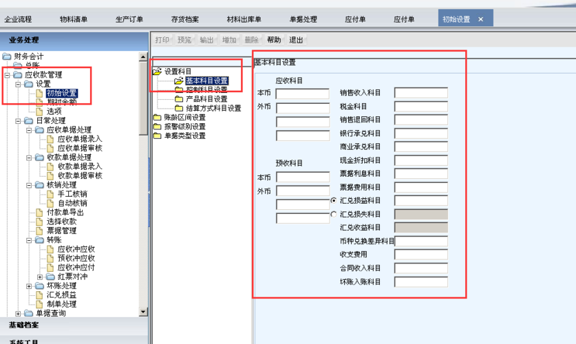This screenshot has height=344, width=576.
Task: Click the 票据管理 document icon
Action: [x=39, y=230]
